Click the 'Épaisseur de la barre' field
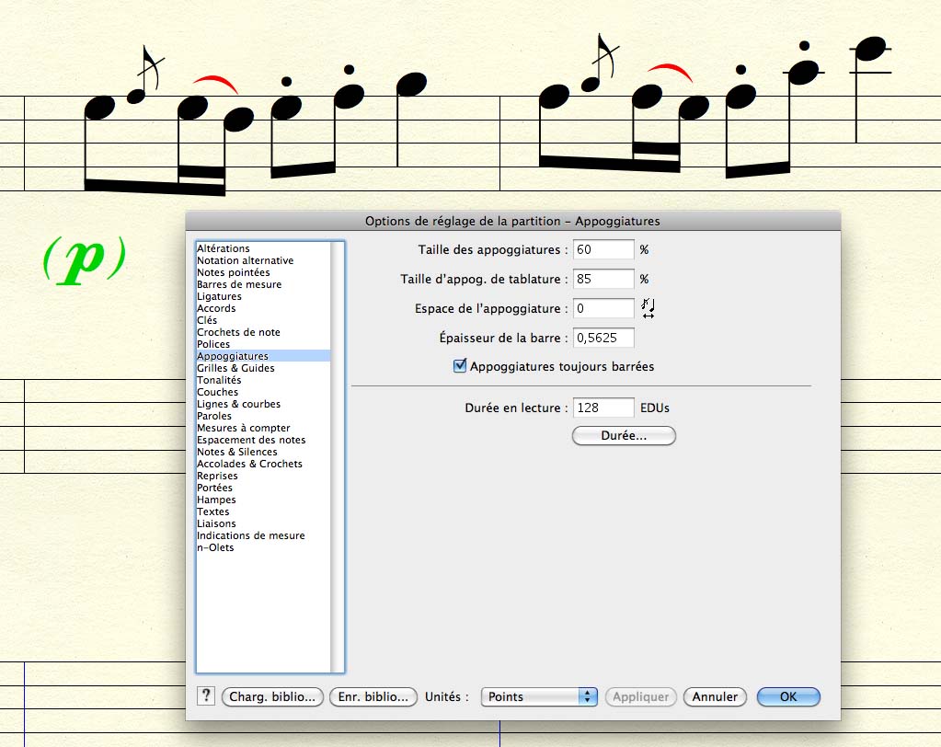 (x=603, y=338)
